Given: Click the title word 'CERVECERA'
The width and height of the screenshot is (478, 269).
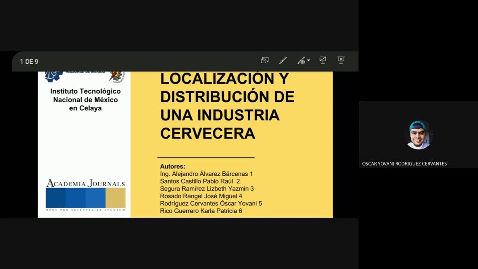Looking at the screenshot, I should (x=208, y=133).
